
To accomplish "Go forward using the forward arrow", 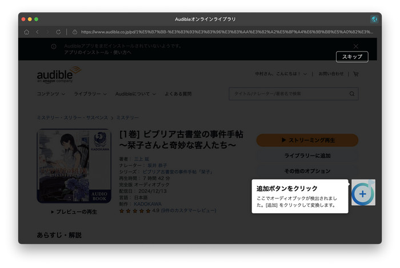I will click(47, 32).
